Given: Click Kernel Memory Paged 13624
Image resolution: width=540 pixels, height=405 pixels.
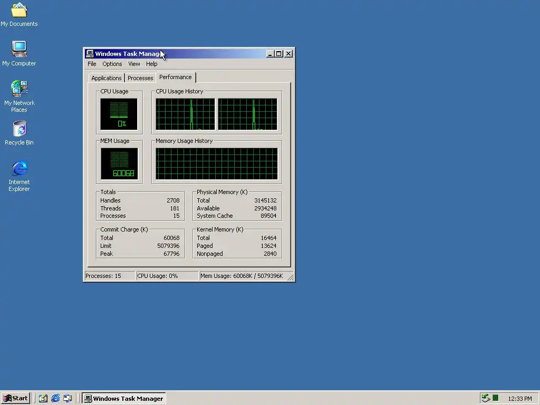Looking at the screenshot, I should (268, 246).
